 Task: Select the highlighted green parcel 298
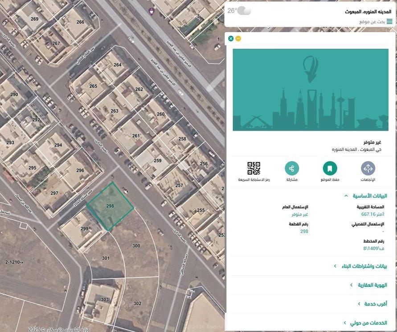coord(110,206)
